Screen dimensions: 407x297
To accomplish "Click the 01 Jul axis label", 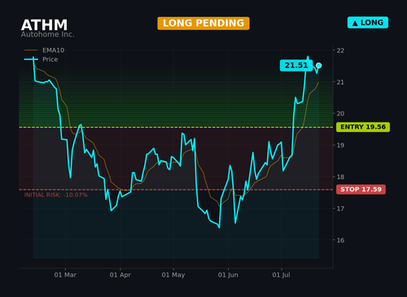I will [x=281, y=275].
